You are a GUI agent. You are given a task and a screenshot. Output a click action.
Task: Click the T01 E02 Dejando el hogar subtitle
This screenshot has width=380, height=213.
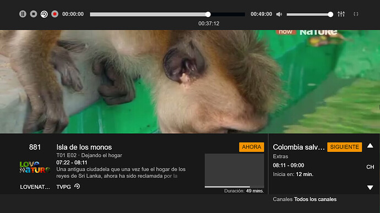pos(89,155)
